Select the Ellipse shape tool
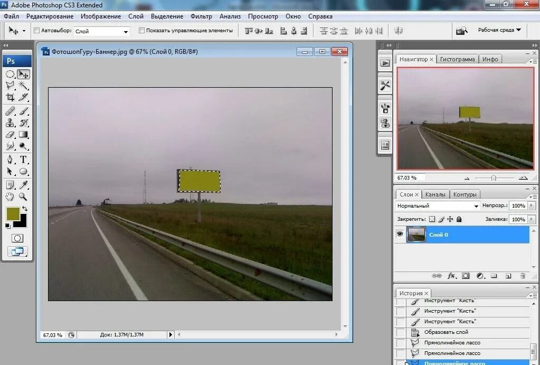This screenshot has height=365, width=540. point(23,171)
